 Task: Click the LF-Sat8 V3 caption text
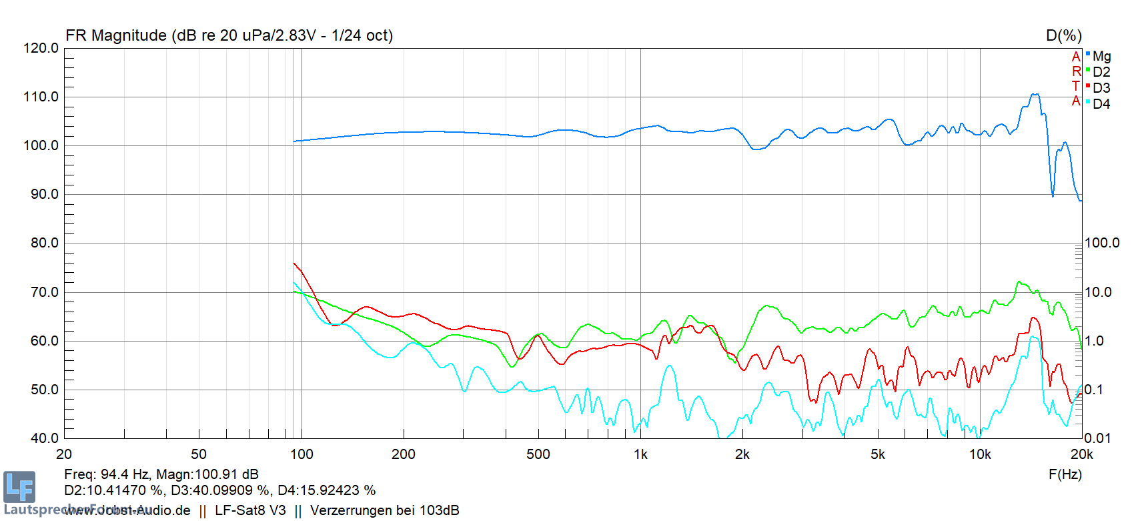click(250, 510)
